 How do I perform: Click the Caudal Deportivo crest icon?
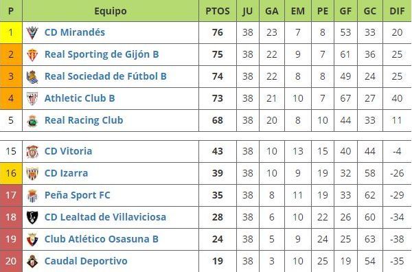(32, 262)
